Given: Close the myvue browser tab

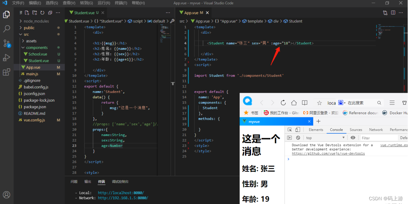Looking at the screenshot, I should point(309,121).
